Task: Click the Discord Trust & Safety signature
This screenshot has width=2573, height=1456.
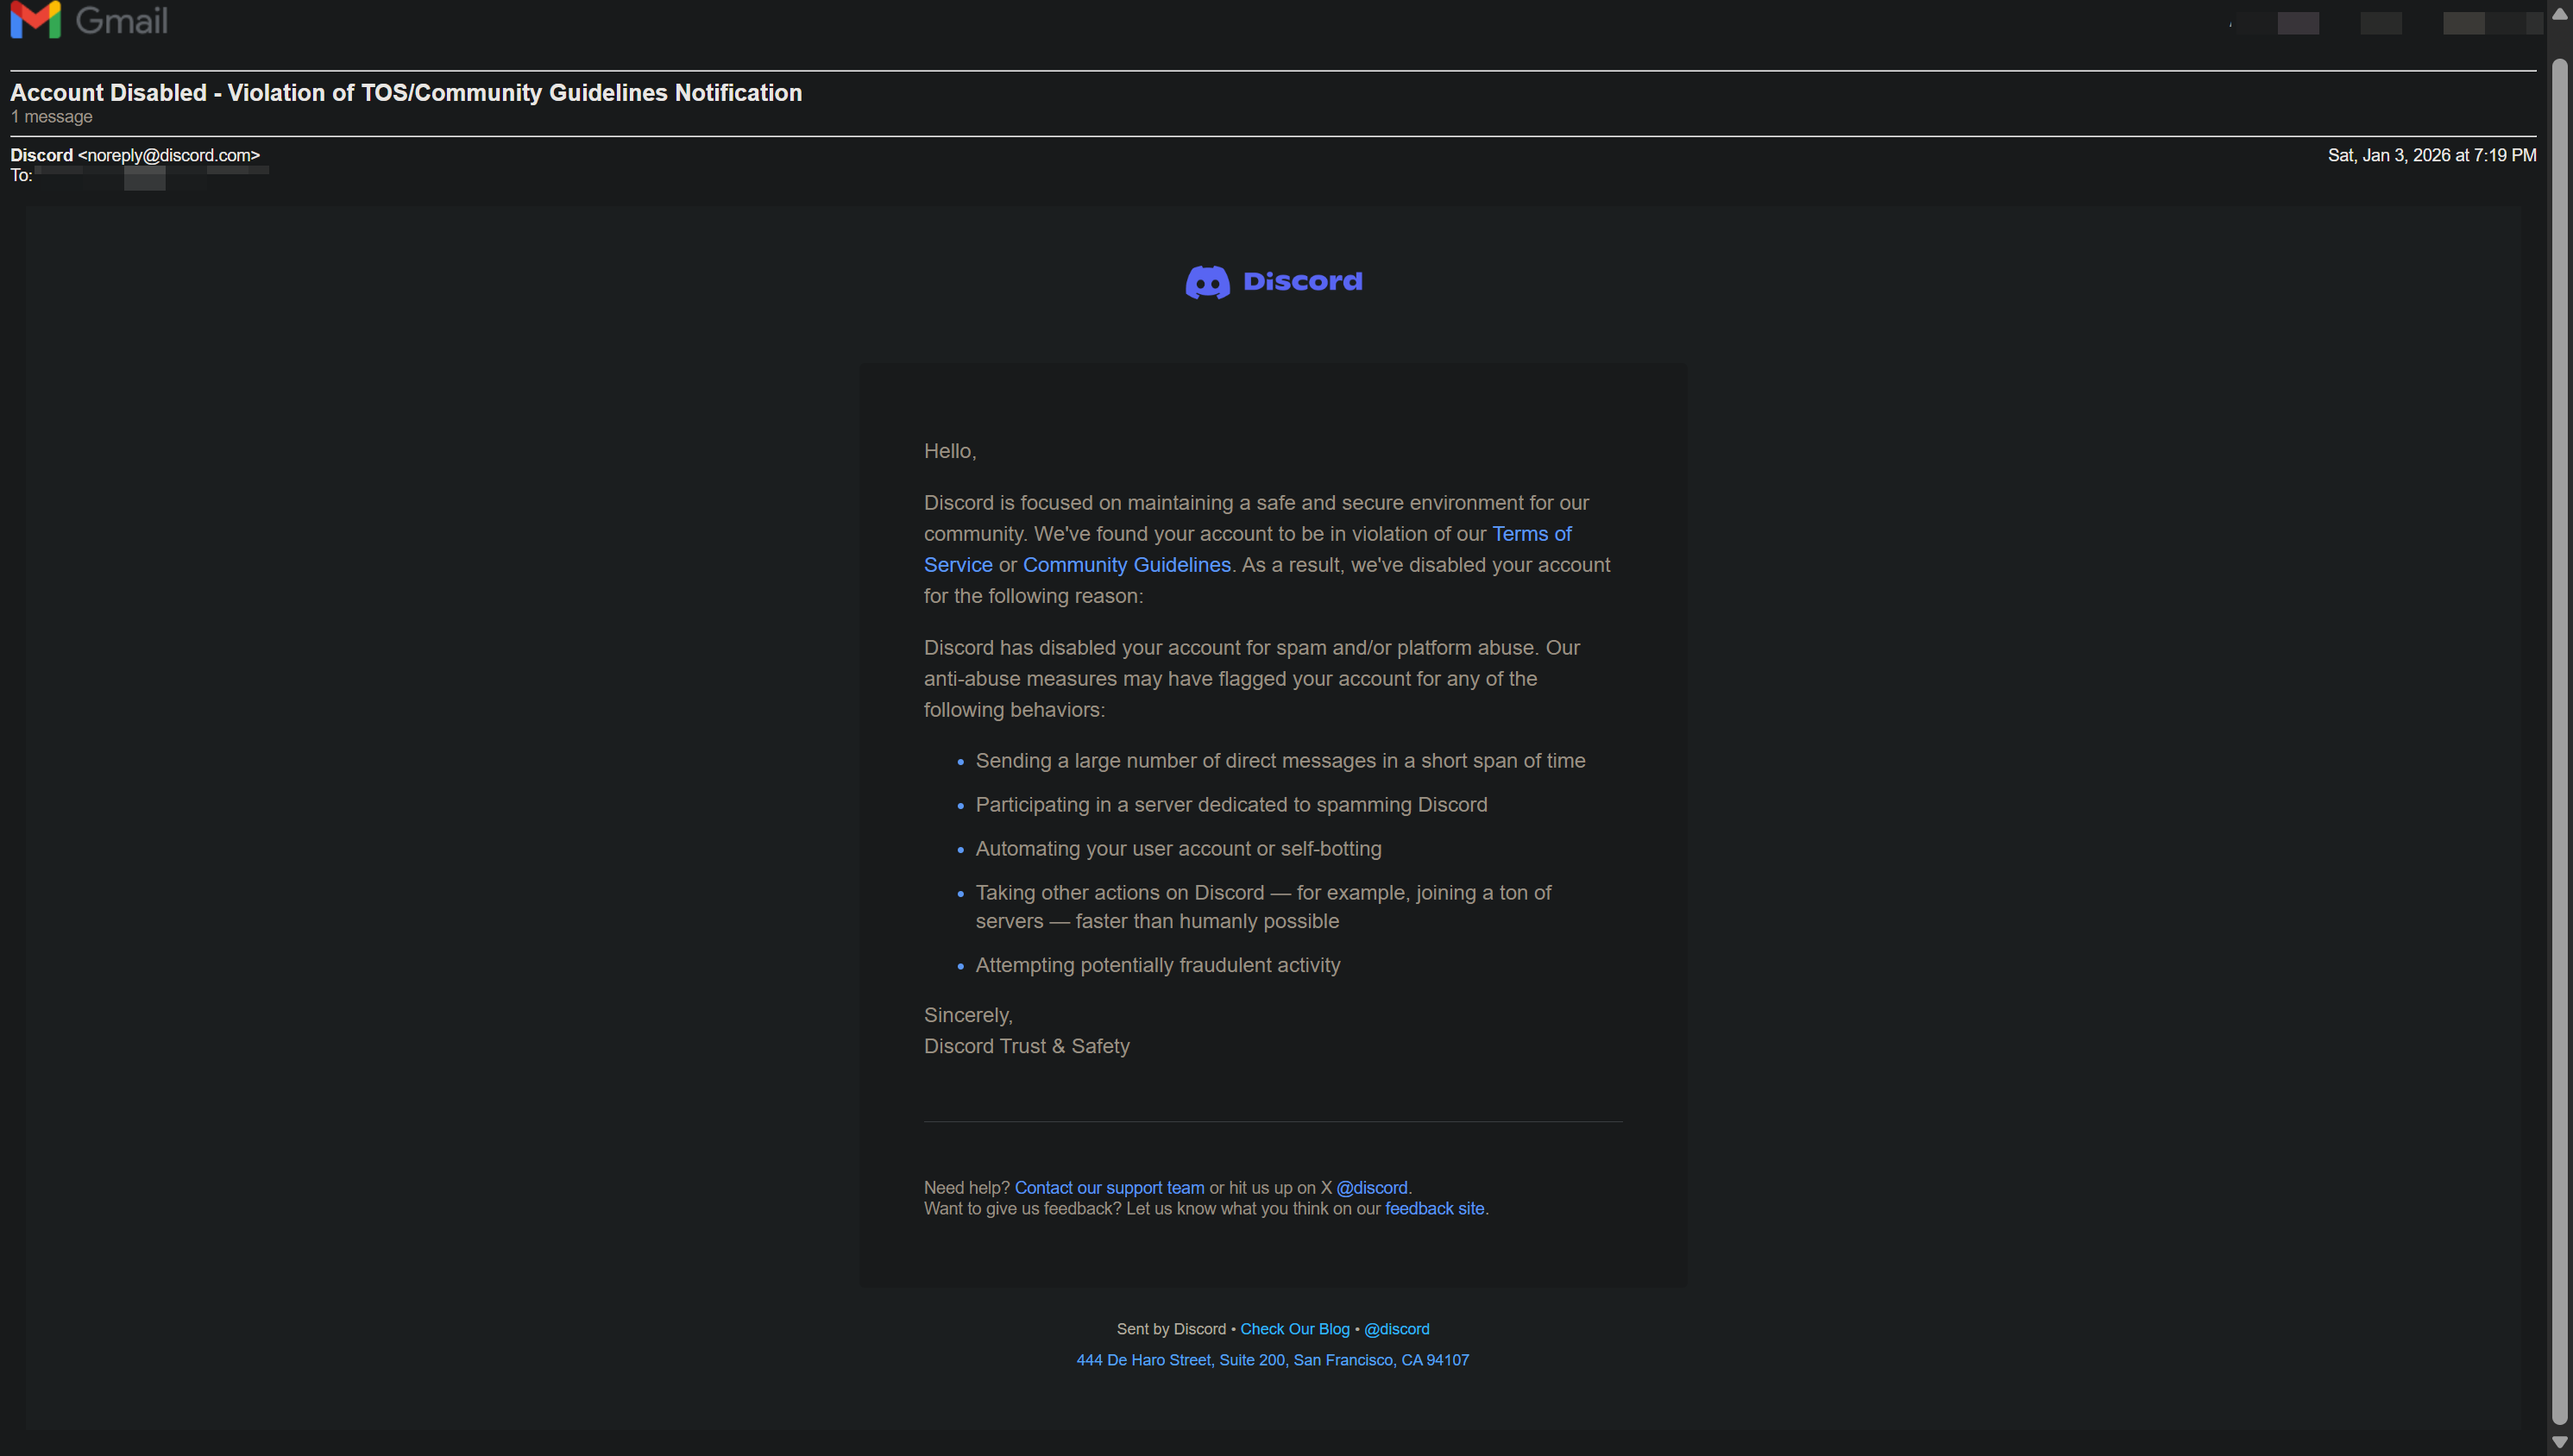Action: (x=1026, y=1046)
